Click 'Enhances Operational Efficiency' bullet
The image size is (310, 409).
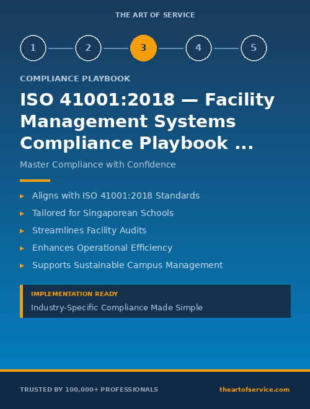coord(102,248)
